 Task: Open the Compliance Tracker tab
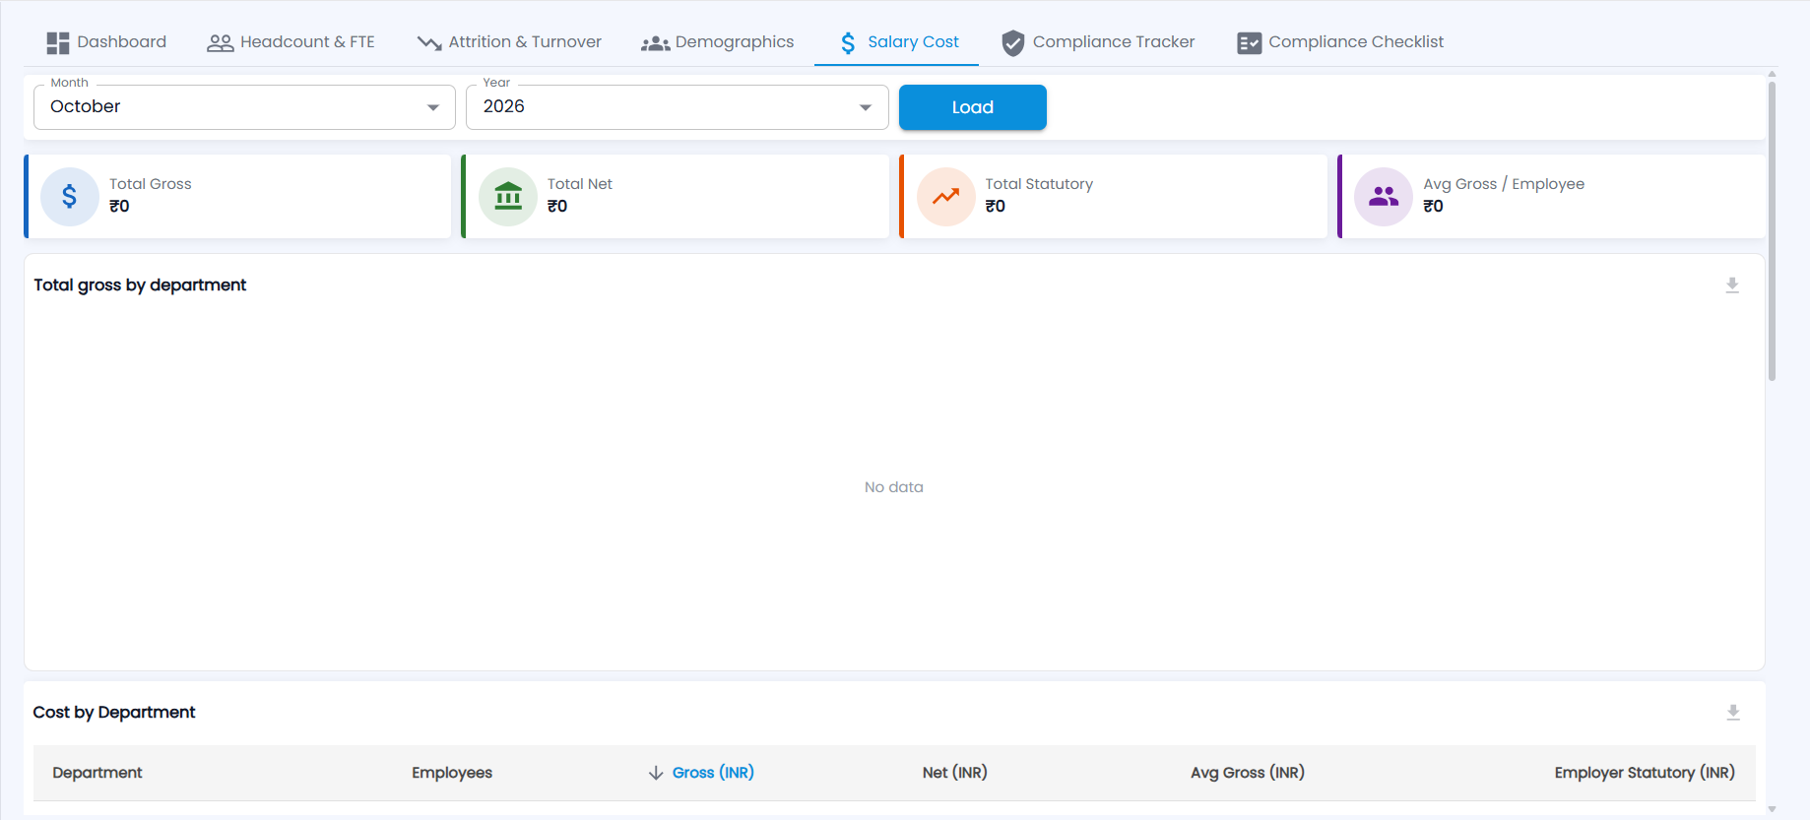pyautogui.click(x=1097, y=42)
